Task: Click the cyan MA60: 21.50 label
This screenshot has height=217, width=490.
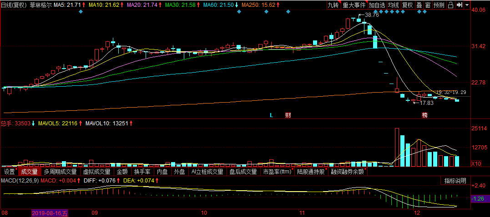Action: tap(219, 5)
